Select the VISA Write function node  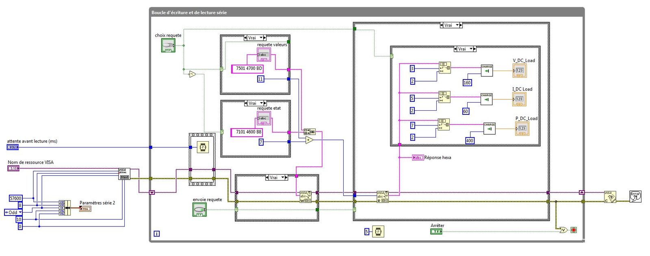(305, 197)
